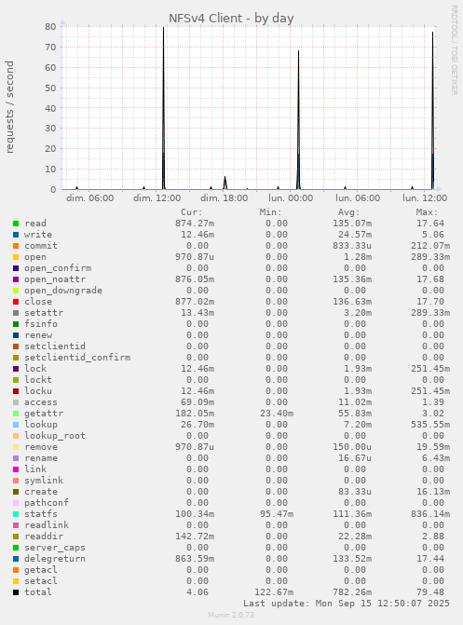Click the tallest spike near dim. 12:00

click(x=164, y=108)
